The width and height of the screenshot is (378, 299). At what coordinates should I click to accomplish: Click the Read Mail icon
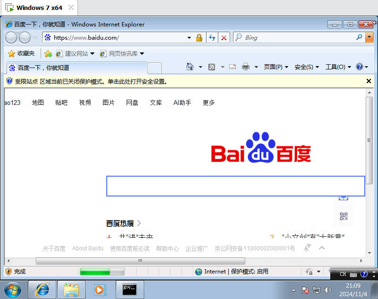click(x=232, y=67)
